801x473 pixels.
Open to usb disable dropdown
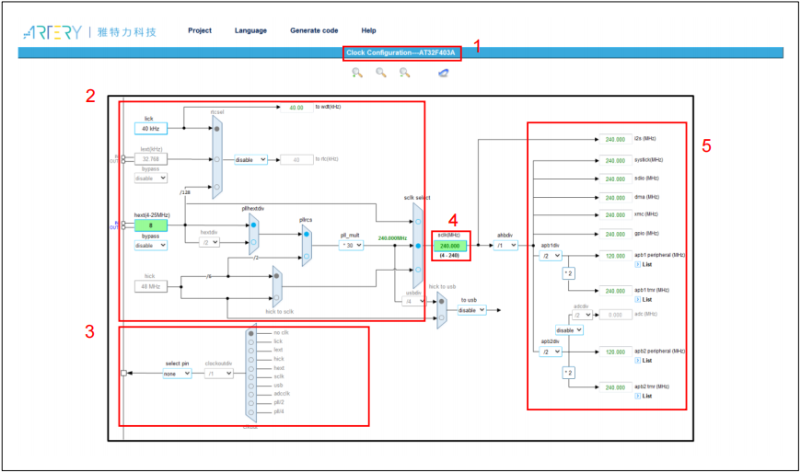471,310
